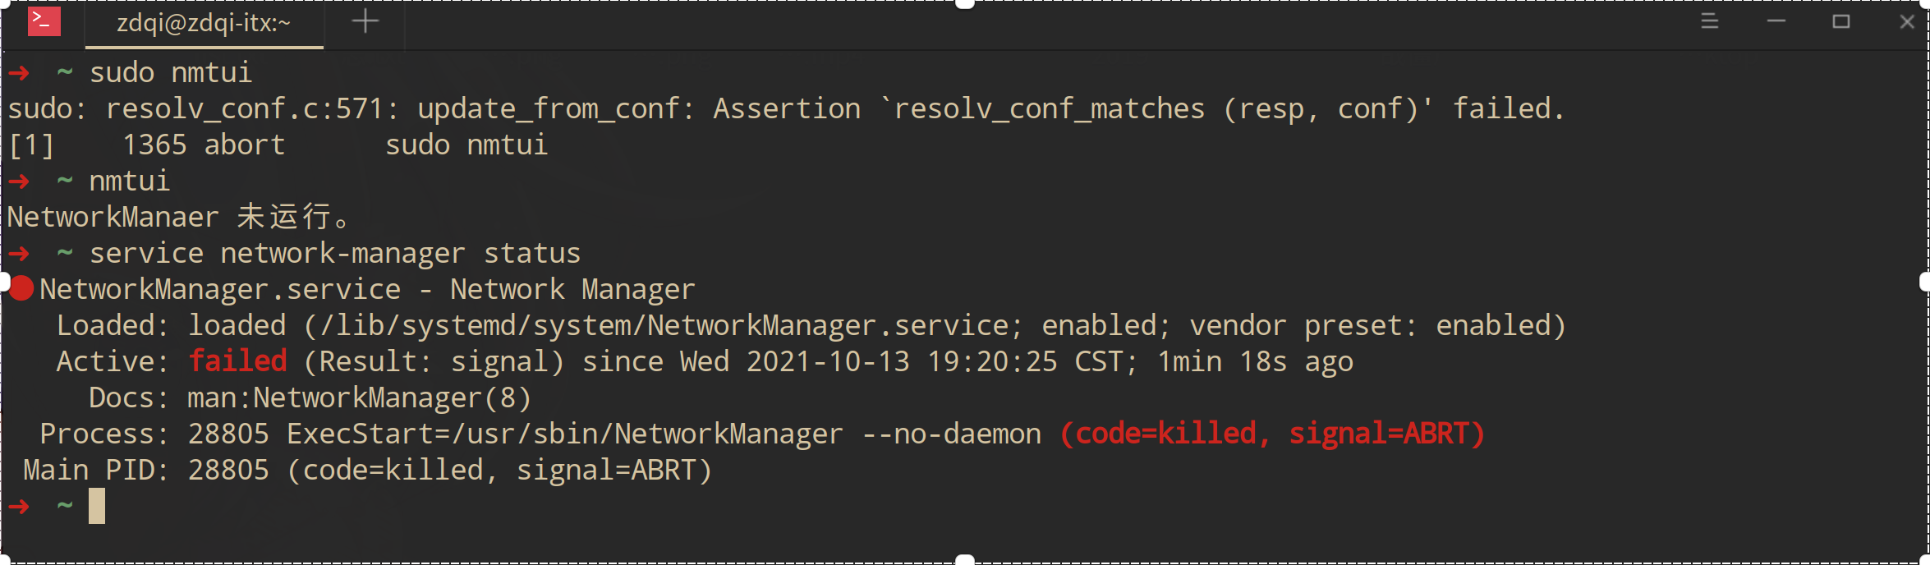Close the terminal window
The width and height of the screenshot is (1930, 565).
coord(1907,21)
